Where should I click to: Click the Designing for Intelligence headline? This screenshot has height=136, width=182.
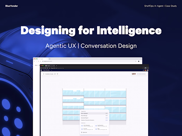pyautogui.click(x=91, y=30)
